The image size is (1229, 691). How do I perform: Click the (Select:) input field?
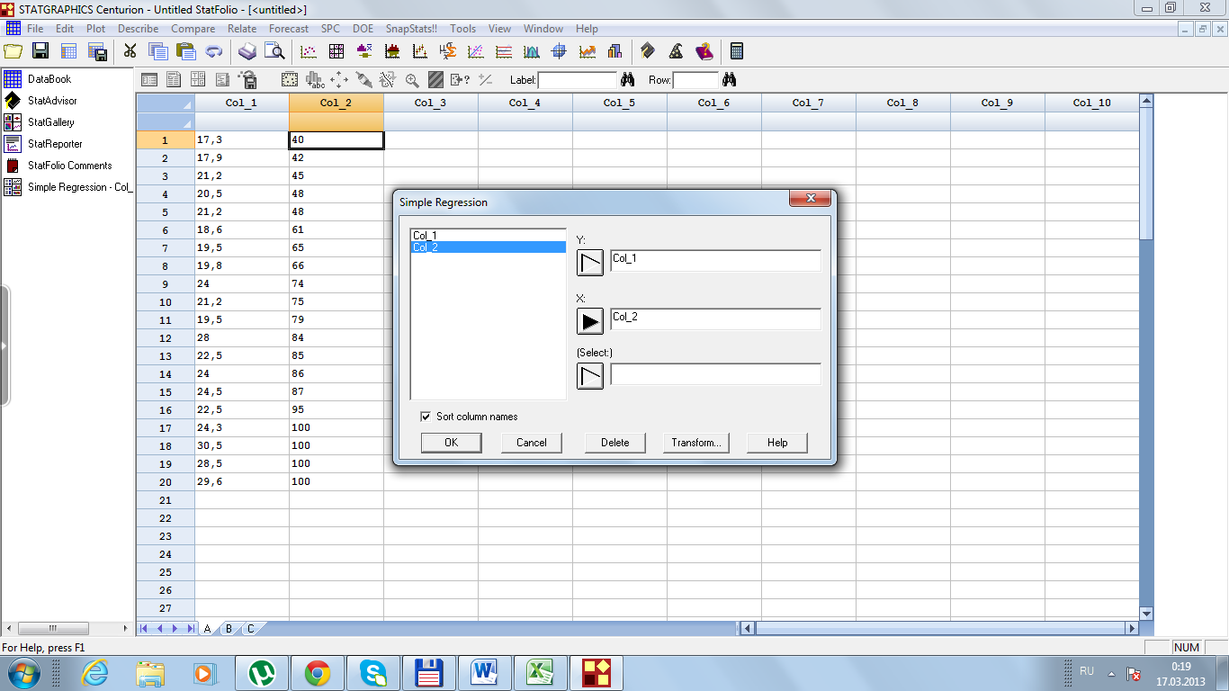pos(715,374)
